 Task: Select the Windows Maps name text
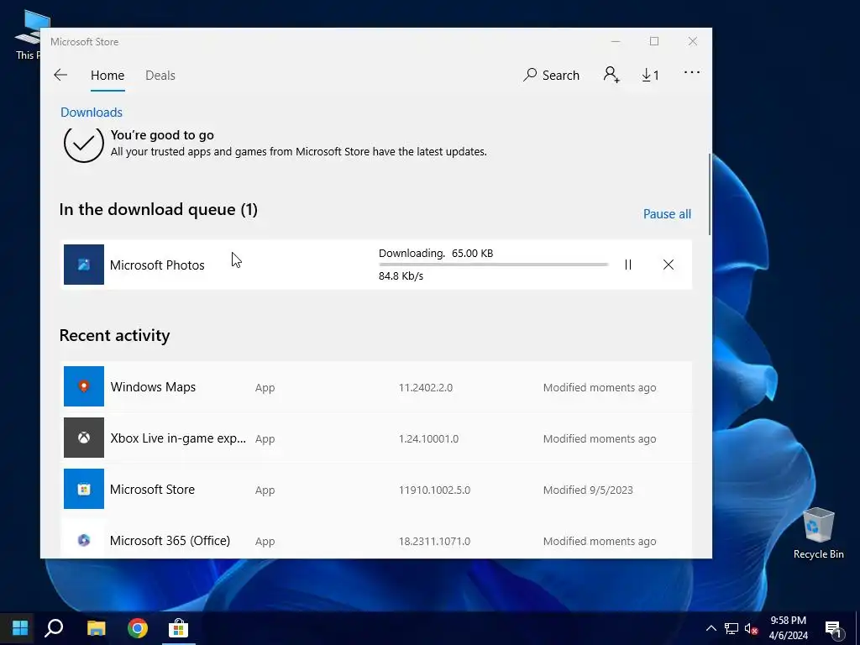[153, 386]
